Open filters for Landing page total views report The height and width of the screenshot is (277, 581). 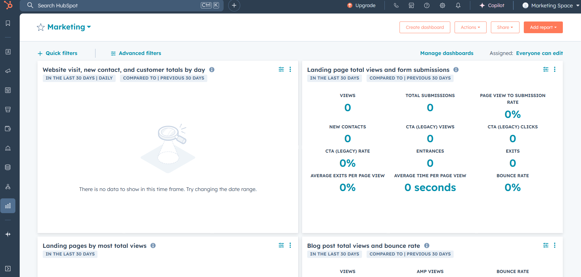pyautogui.click(x=546, y=69)
